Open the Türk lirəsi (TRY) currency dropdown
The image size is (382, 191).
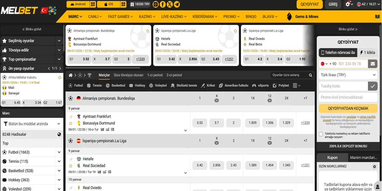[348, 75]
